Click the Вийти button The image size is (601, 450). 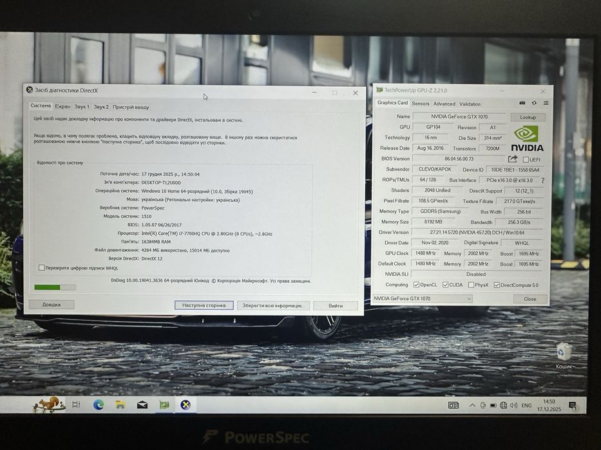point(336,306)
